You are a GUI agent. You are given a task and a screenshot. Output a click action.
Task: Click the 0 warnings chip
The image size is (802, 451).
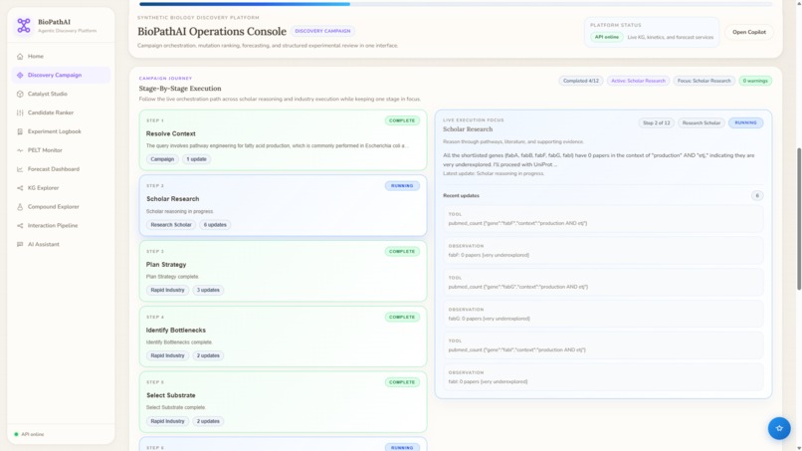click(x=755, y=81)
